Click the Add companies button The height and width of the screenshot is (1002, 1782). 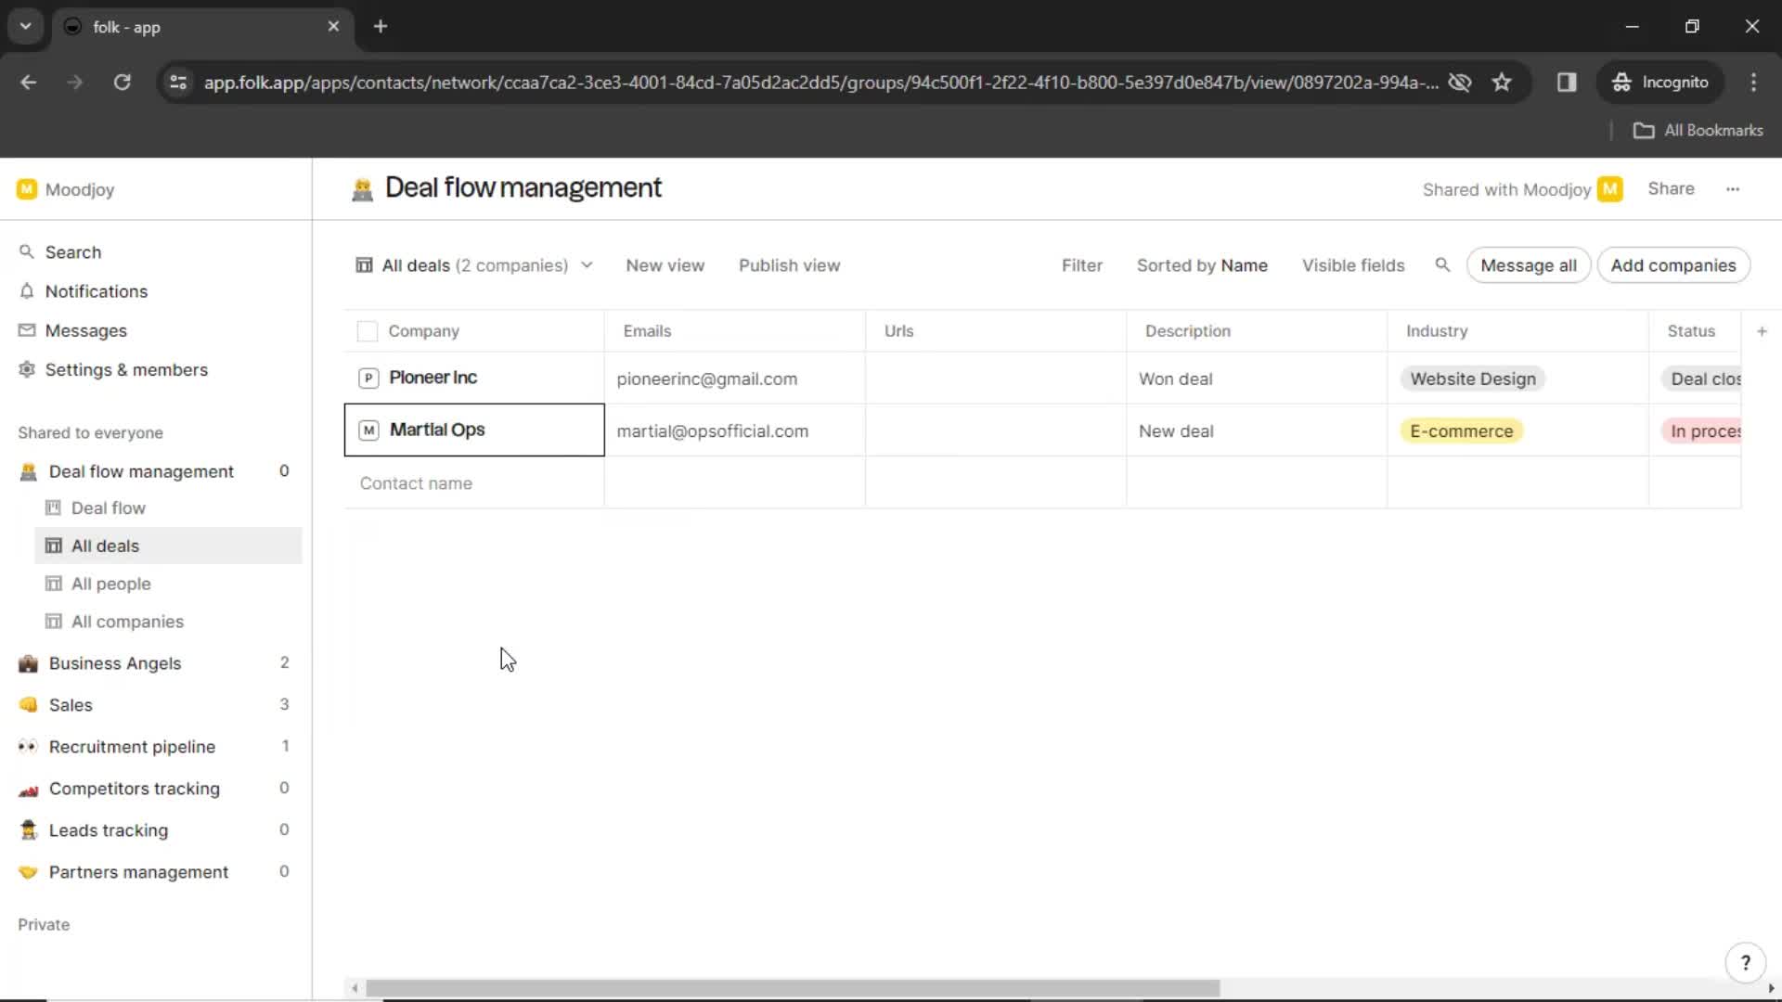coord(1673,265)
